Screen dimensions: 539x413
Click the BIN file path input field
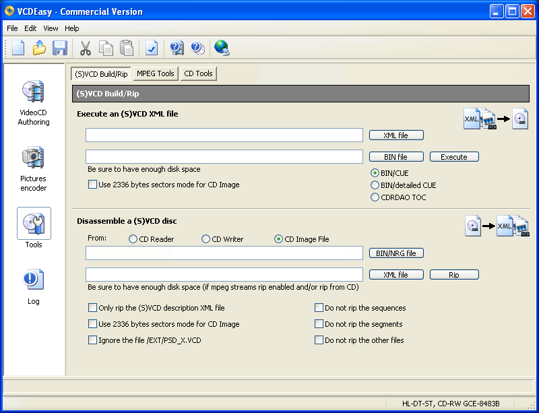(x=224, y=157)
